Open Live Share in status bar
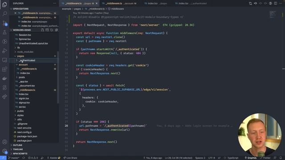285x160 pixels. (x=70, y=158)
